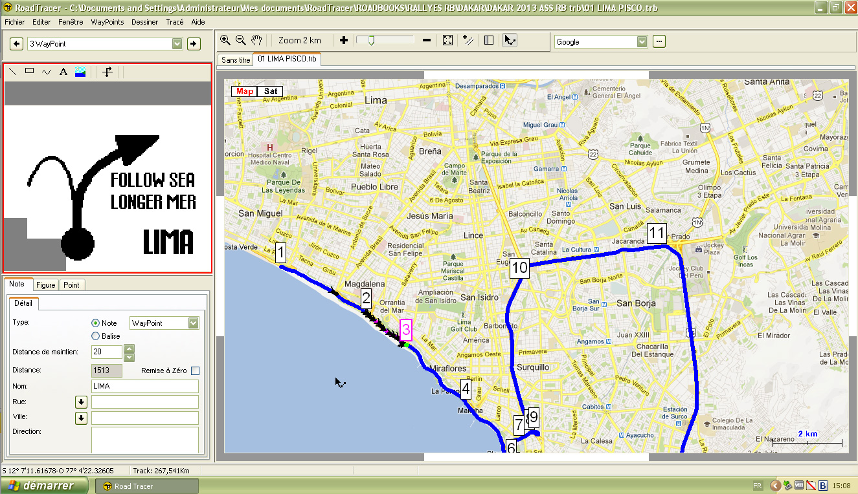Open the Dessiner menu
Image resolution: width=858 pixels, height=494 pixels.
point(145,22)
